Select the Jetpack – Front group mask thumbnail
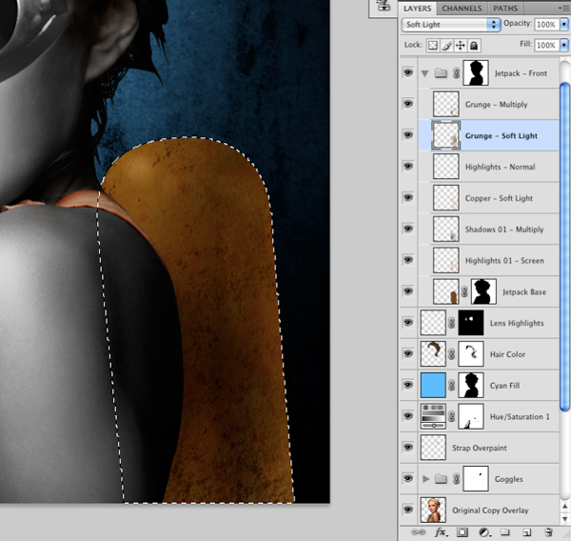 click(x=476, y=73)
